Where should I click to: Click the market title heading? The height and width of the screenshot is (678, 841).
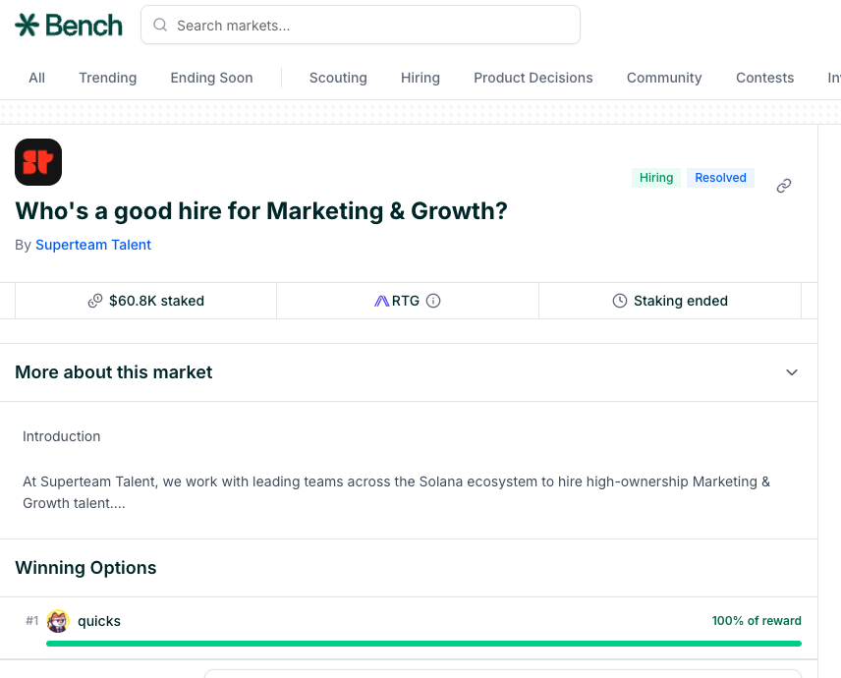261,211
